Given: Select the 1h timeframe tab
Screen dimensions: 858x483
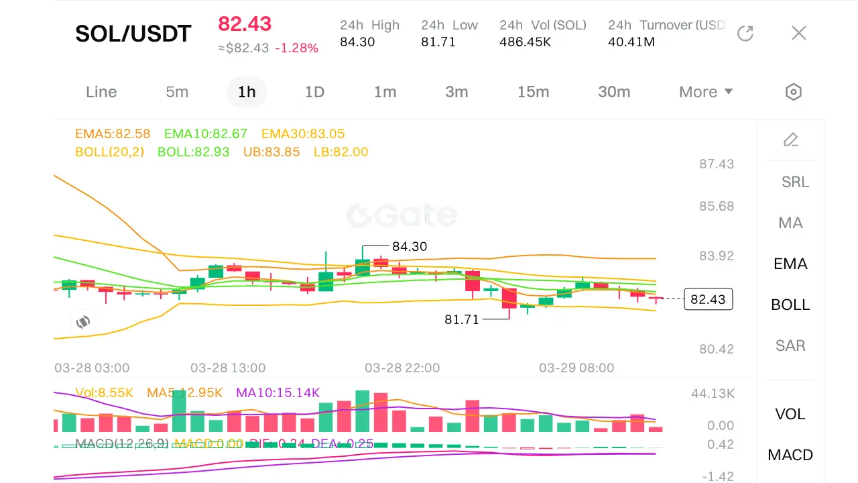Looking at the screenshot, I should 247,92.
